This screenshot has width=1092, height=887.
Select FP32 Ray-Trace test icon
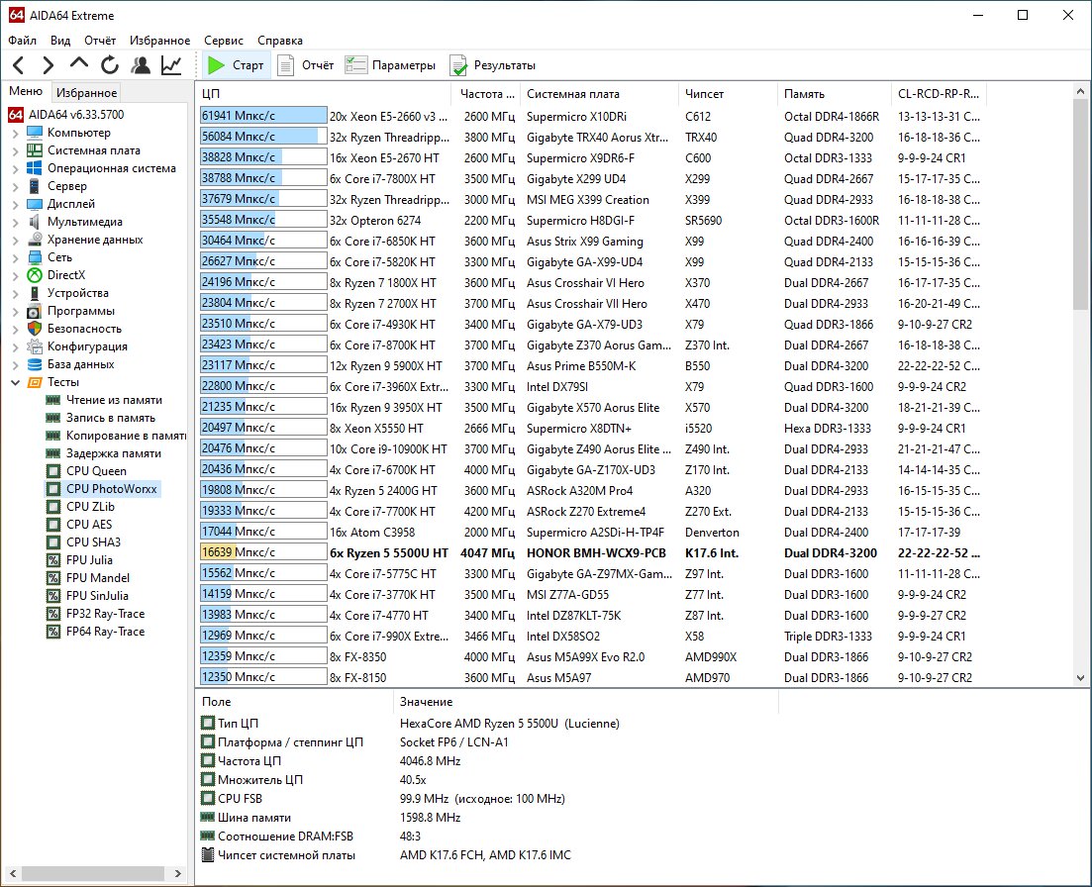(x=53, y=614)
